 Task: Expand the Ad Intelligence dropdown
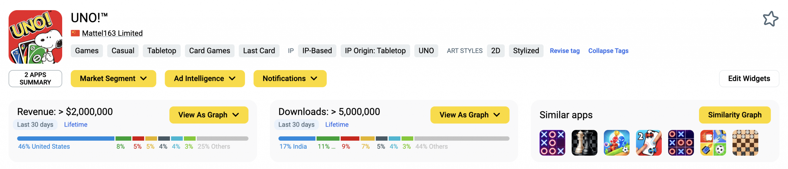[x=205, y=79]
